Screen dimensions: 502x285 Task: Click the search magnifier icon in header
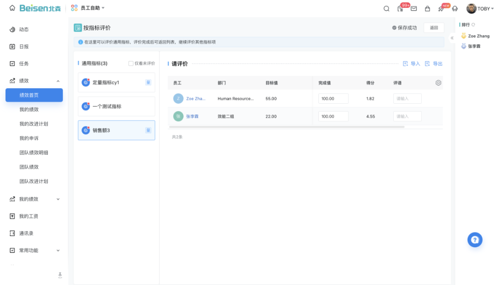386,9
